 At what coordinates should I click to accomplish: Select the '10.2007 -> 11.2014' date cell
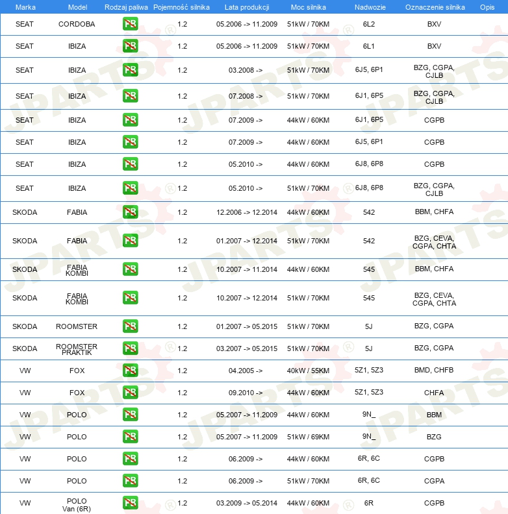click(x=247, y=269)
